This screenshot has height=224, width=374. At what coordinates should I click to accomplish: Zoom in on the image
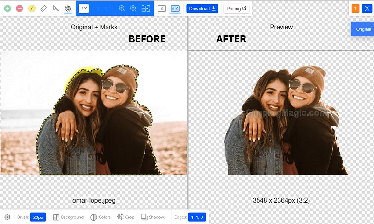click(x=122, y=8)
